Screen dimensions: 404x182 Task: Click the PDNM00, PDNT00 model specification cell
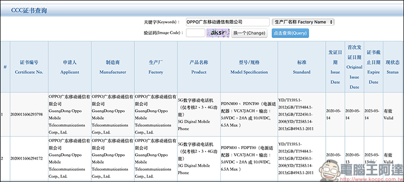pyautogui.click(x=249, y=114)
